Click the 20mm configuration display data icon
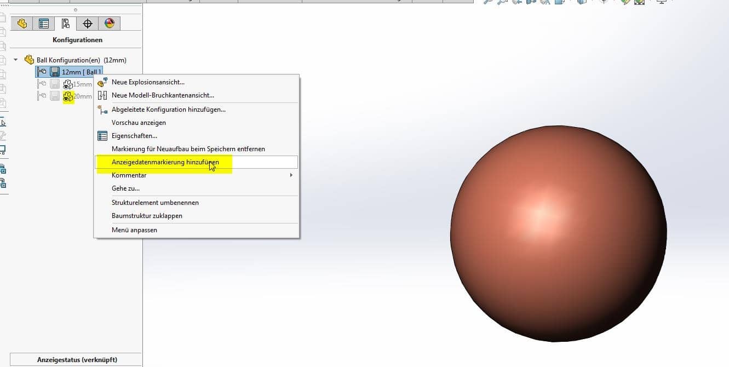Viewport: 729px width, 367px height. tap(68, 96)
